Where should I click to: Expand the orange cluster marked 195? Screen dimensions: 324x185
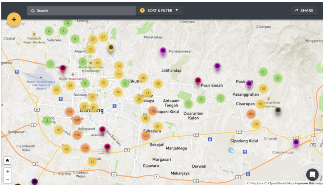click(x=251, y=114)
